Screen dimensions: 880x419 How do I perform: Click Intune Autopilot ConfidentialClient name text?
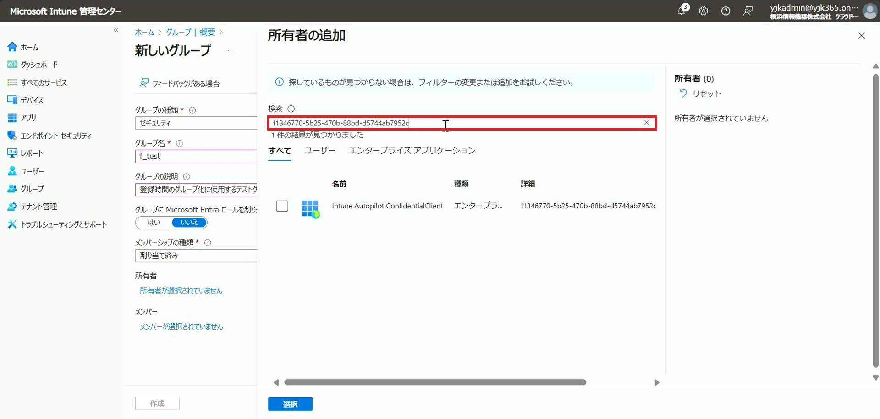click(387, 206)
